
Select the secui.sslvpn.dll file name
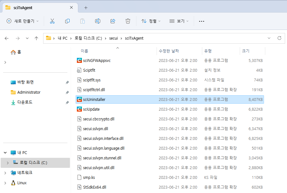(x=95, y=129)
